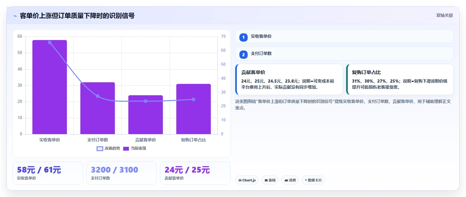
Task: Click the line point above 实收客单价
Action: (50, 42)
